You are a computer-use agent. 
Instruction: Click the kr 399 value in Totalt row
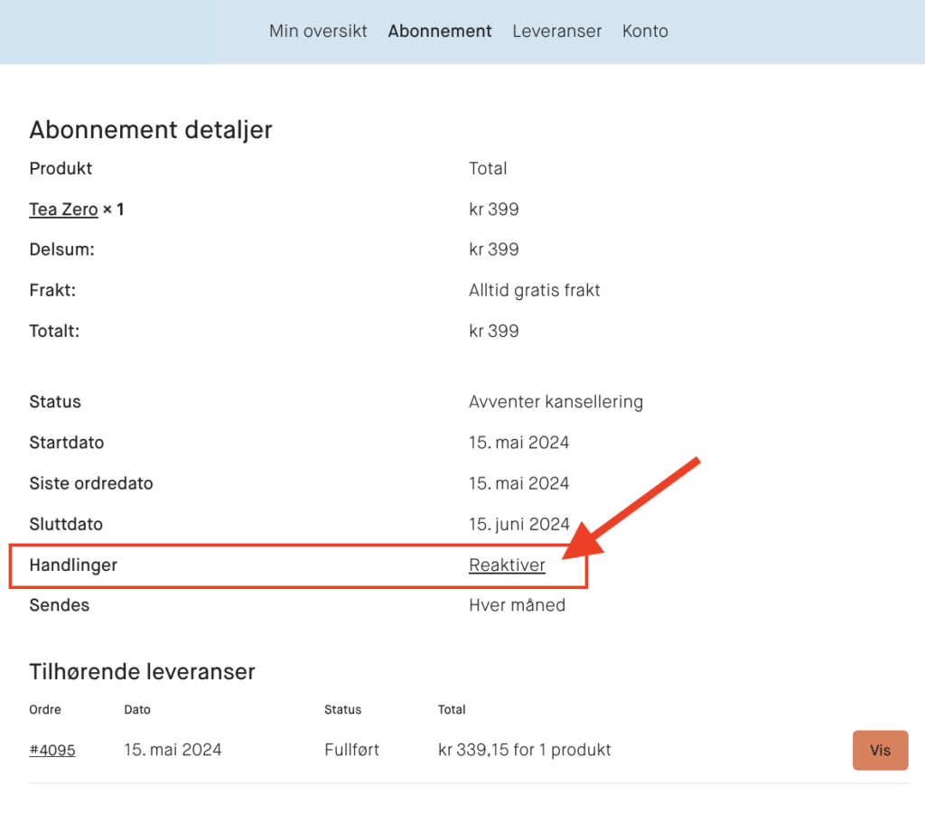point(493,332)
